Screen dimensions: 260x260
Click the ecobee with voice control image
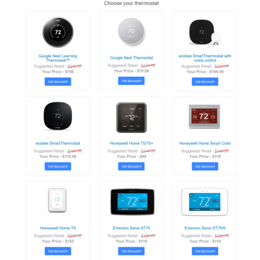point(205,32)
